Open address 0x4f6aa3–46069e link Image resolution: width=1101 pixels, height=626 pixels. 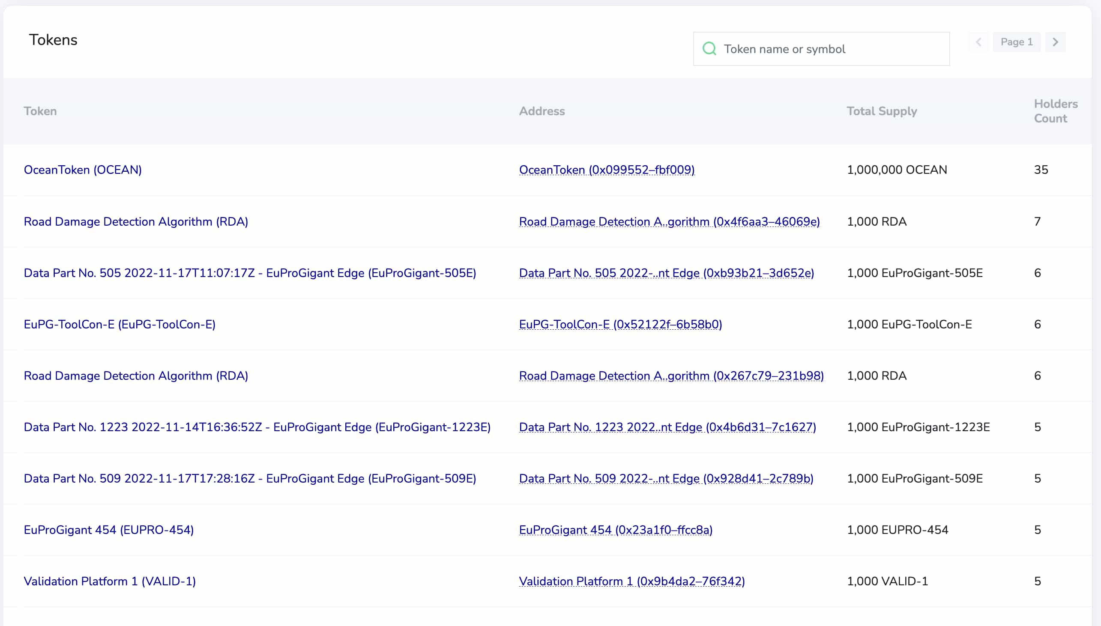pos(669,221)
